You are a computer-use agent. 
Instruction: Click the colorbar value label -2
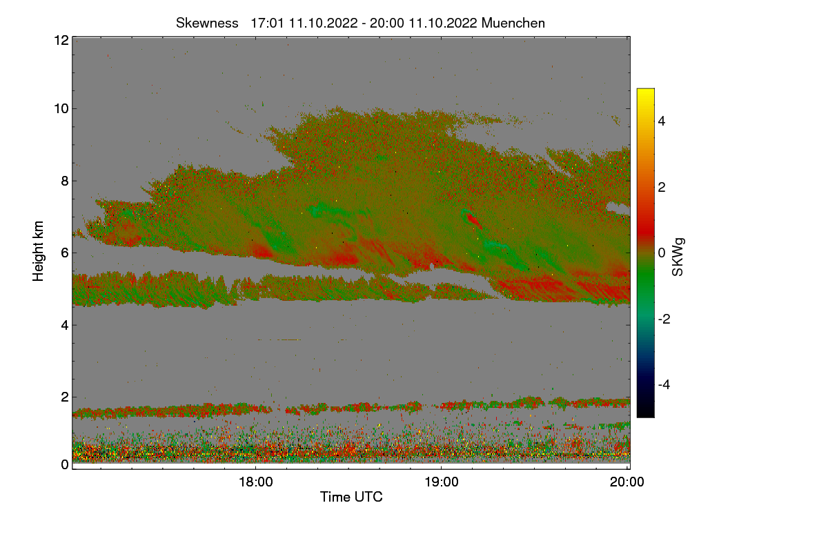tap(663, 319)
